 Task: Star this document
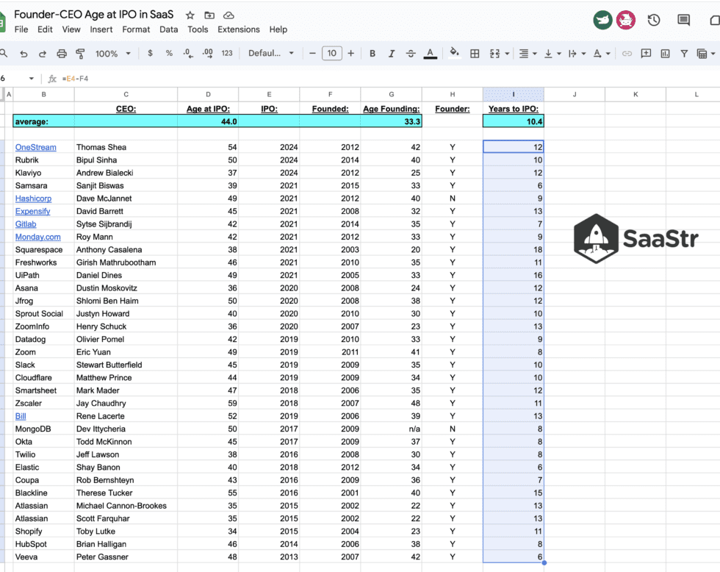click(190, 15)
